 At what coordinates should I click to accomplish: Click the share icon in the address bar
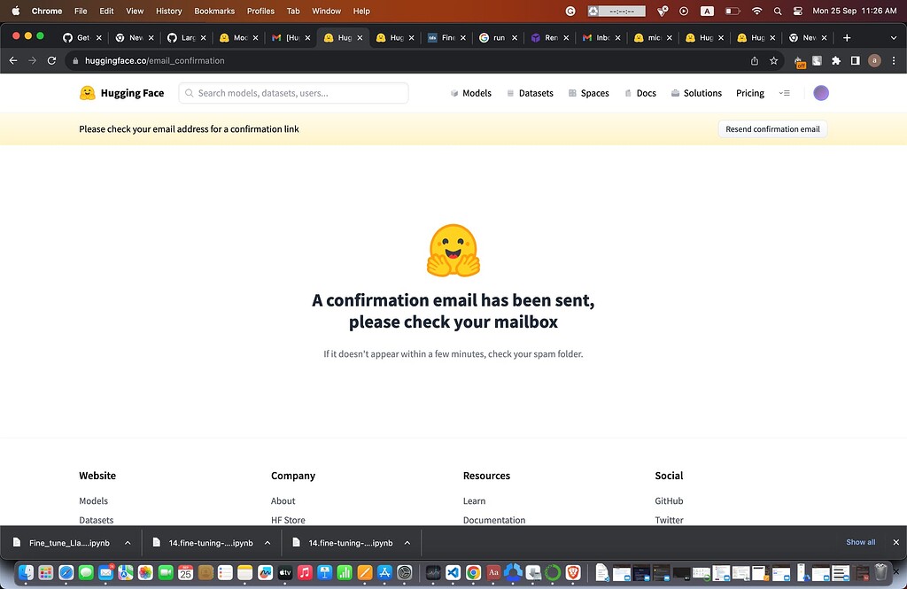756,60
